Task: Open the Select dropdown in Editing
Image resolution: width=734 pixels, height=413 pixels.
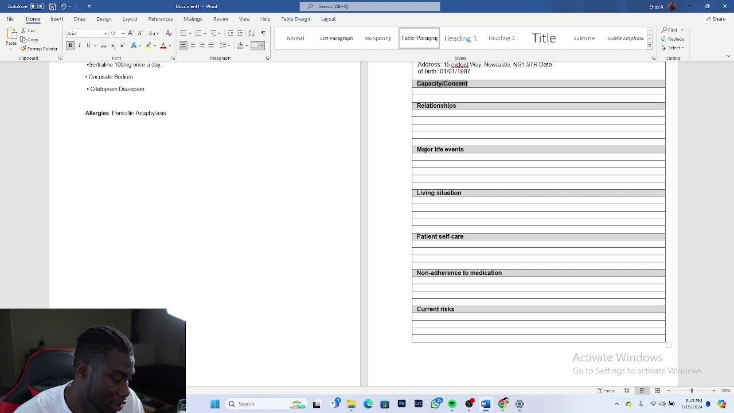Action: click(x=673, y=48)
